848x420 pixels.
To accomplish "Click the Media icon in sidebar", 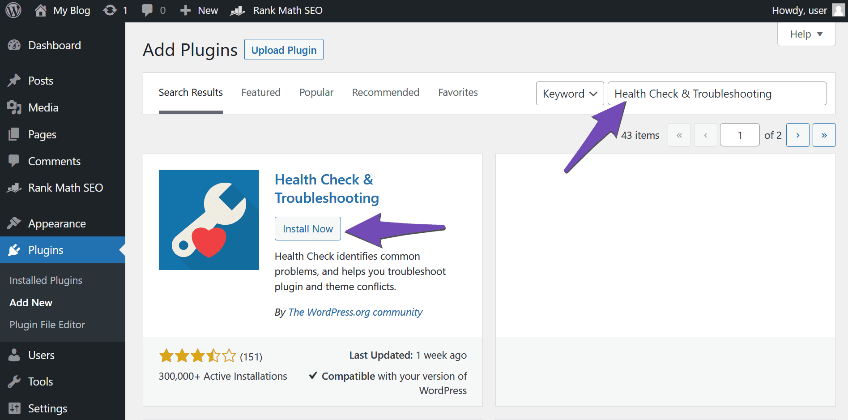I will click(14, 107).
